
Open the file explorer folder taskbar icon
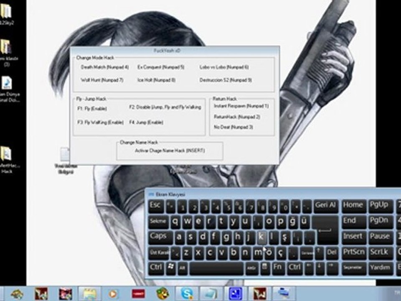point(89,293)
